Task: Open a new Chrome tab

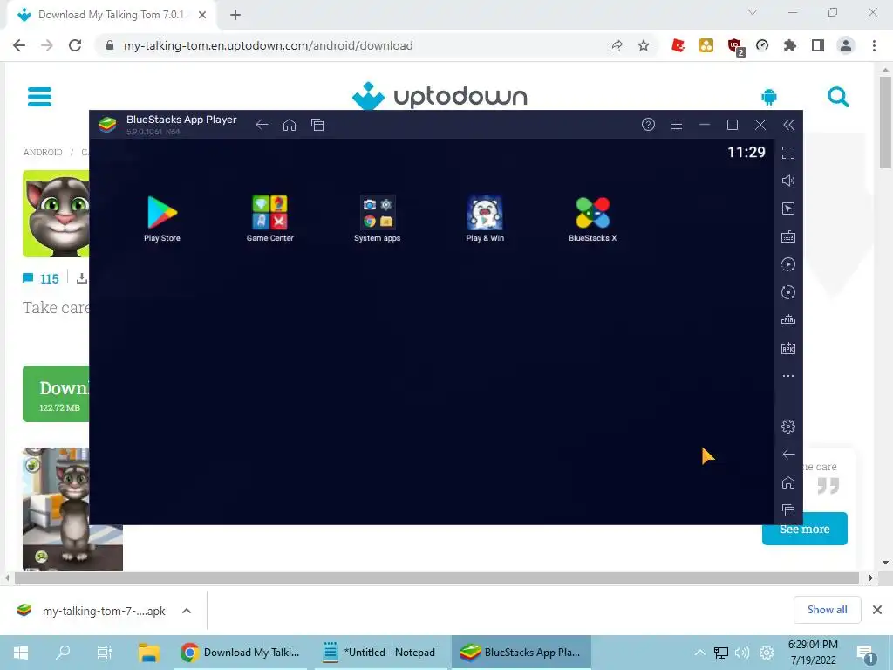Action: point(235,15)
